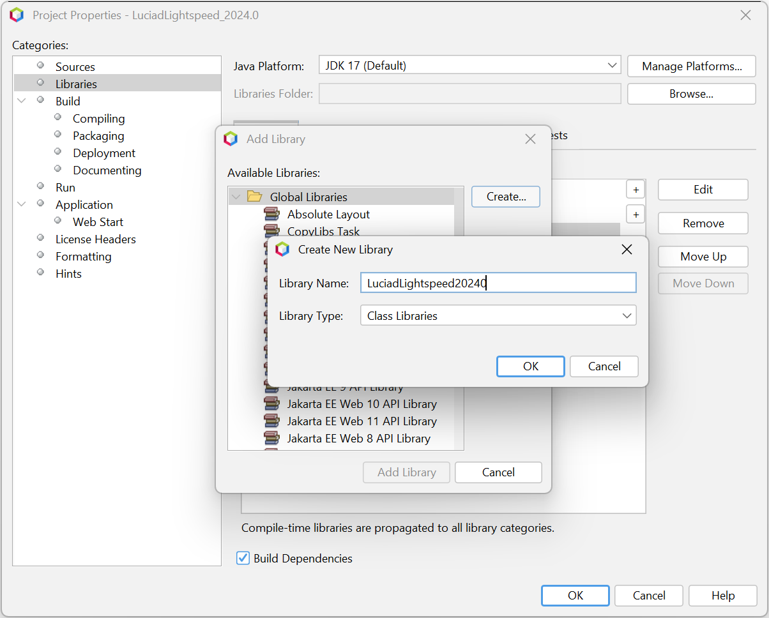This screenshot has height=618, width=769.
Task: Click the Global Libraries folder icon
Action: tap(255, 197)
